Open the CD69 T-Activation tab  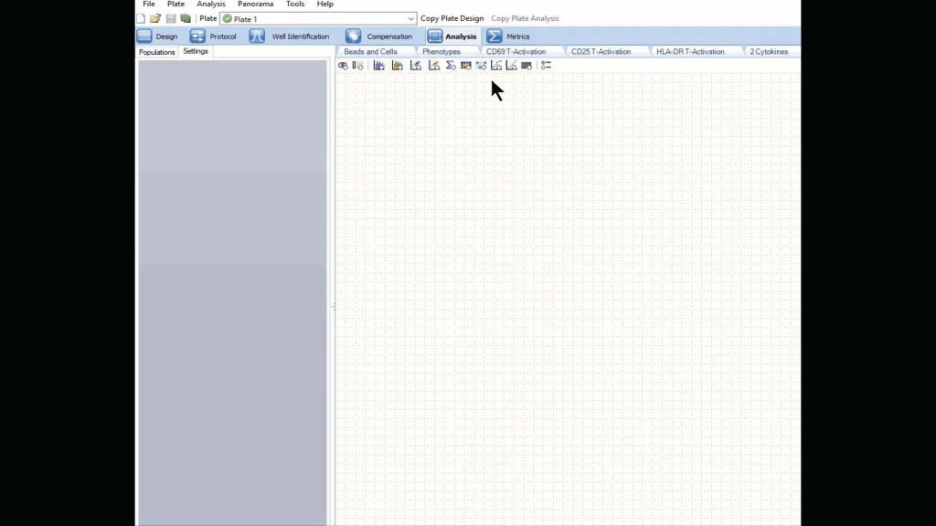516,52
